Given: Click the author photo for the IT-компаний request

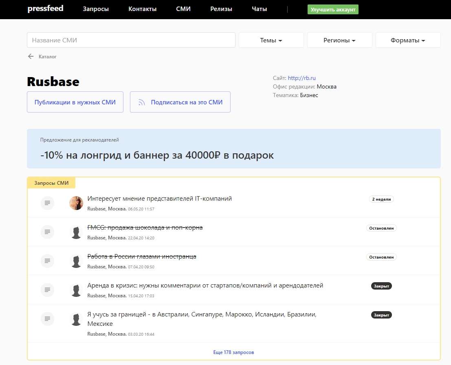Looking at the screenshot, I should (76, 203).
